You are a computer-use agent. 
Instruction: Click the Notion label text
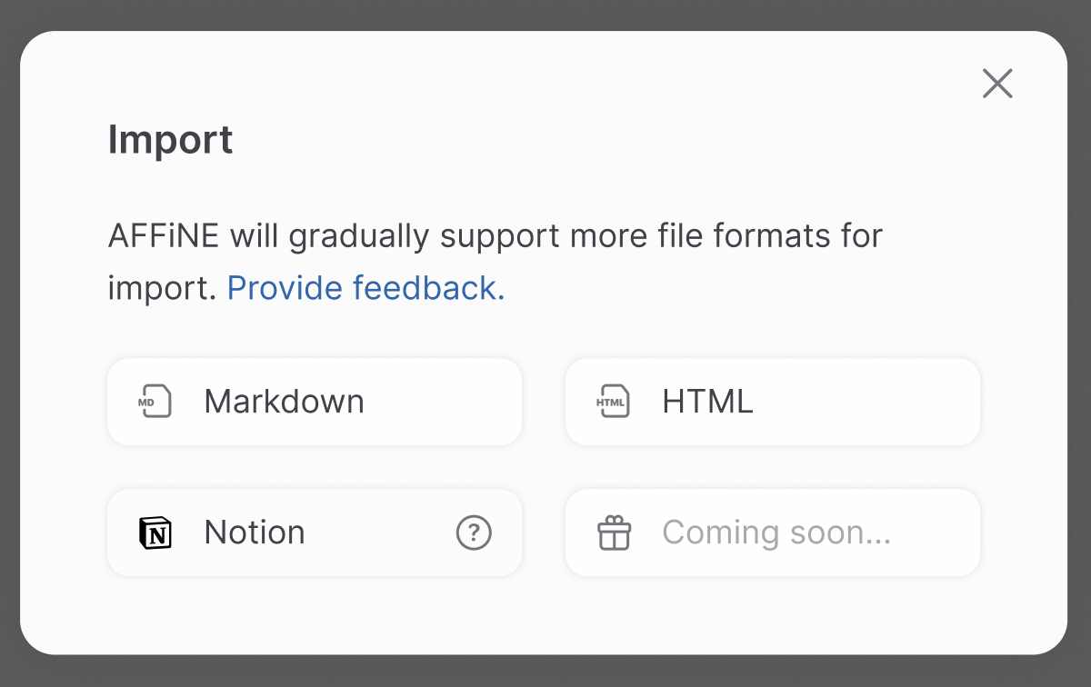255,533
